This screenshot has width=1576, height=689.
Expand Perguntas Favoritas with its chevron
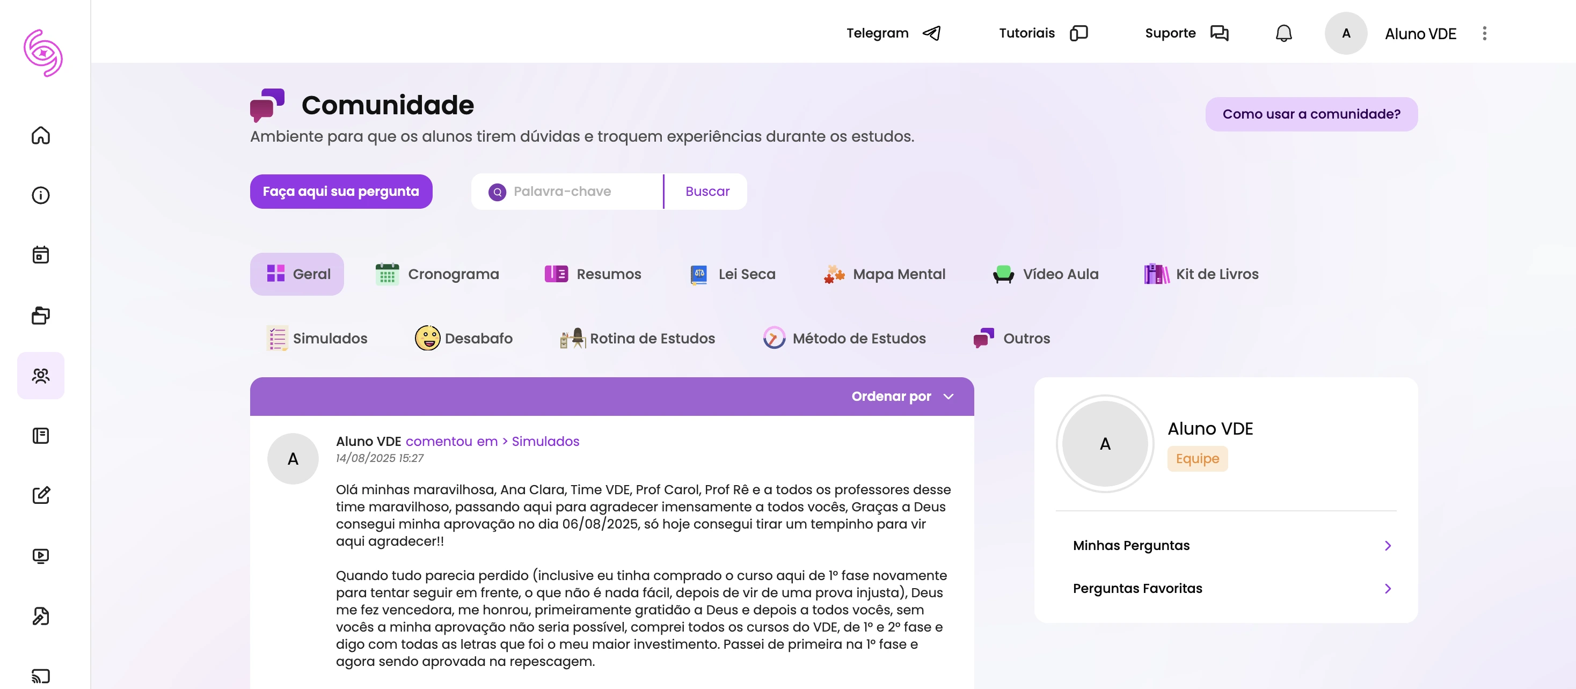pyautogui.click(x=1388, y=588)
